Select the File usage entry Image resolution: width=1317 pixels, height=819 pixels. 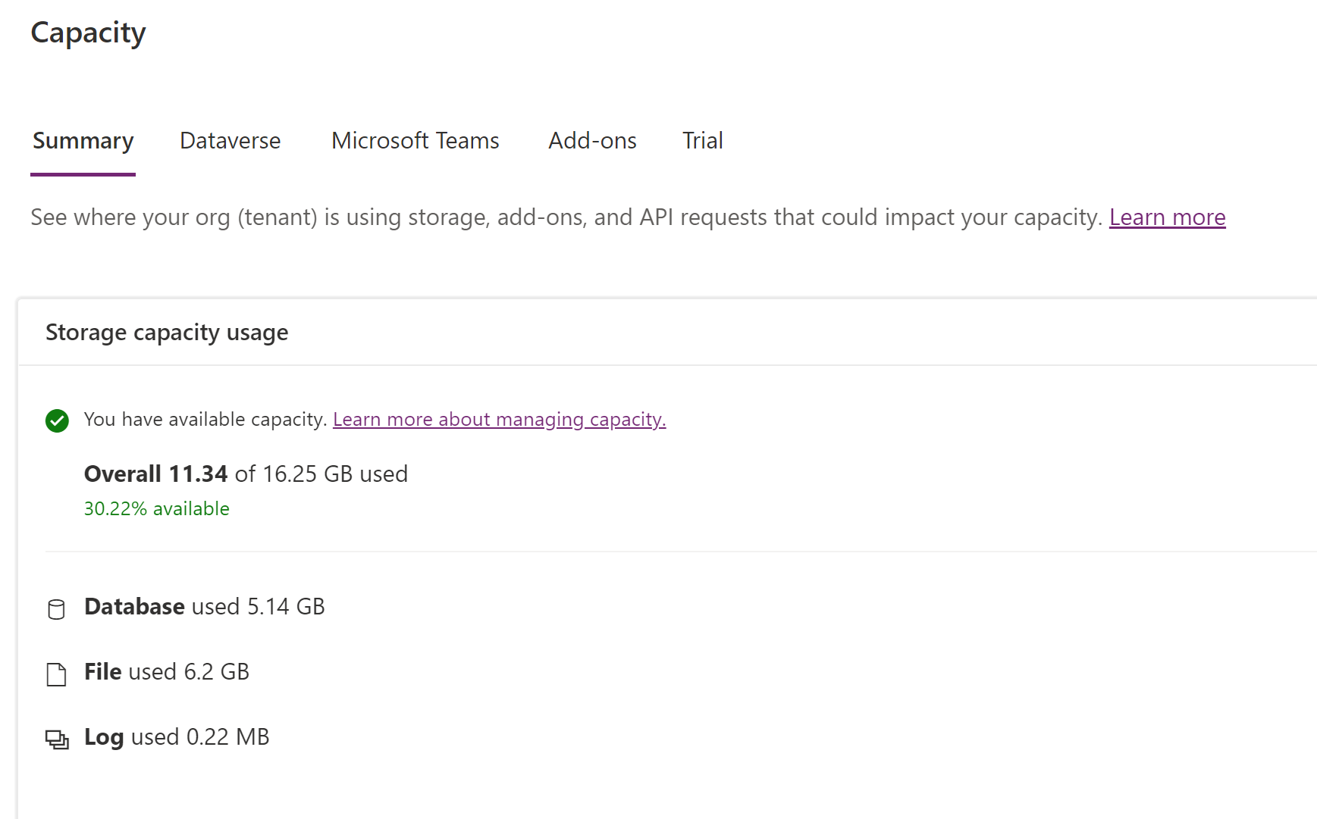tap(167, 672)
